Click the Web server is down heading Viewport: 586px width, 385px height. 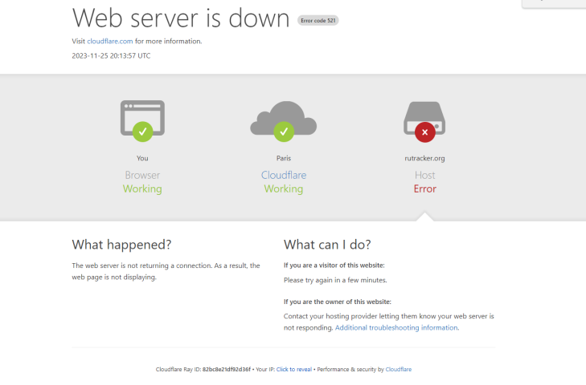pyautogui.click(x=181, y=18)
